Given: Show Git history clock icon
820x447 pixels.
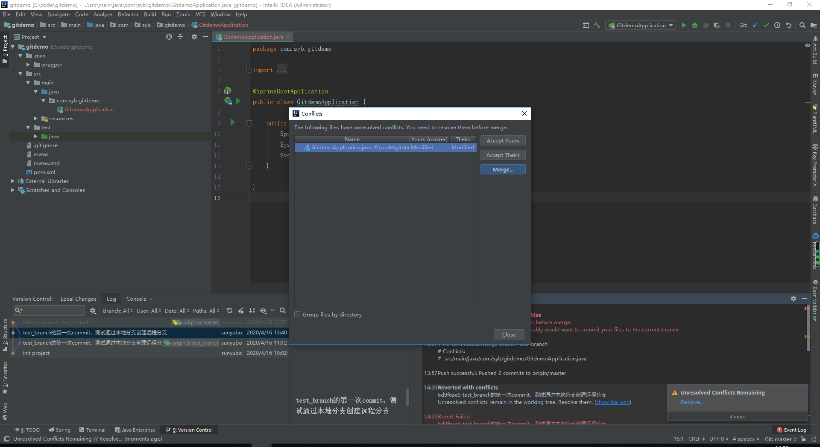Looking at the screenshot, I should click(x=777, y=25).
